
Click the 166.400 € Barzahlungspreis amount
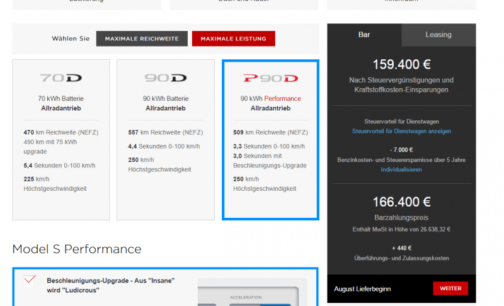click(x=401, y=202)
